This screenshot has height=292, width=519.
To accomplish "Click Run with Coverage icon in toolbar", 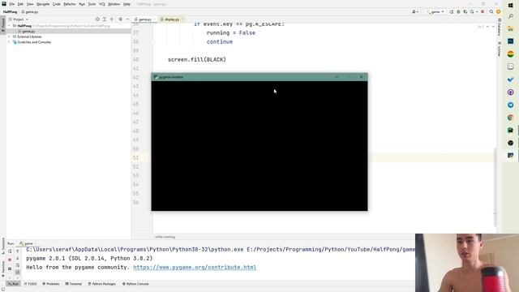I will click(x=465, y=11).
